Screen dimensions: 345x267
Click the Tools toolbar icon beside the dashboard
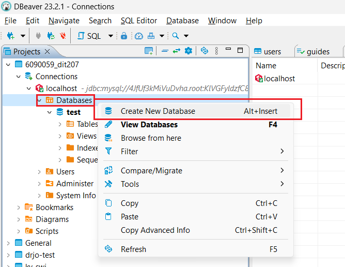(x=151, y=36)
